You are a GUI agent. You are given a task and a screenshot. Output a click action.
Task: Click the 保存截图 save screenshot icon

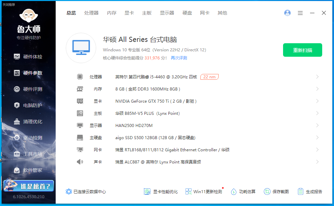pyautogui.click(x=267, y=191)
